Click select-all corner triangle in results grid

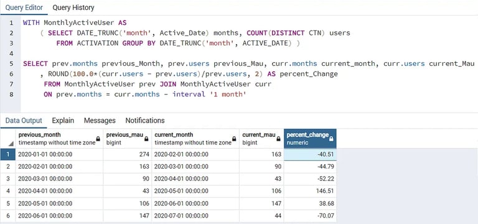pyautogui.click(x=11, y=144)
